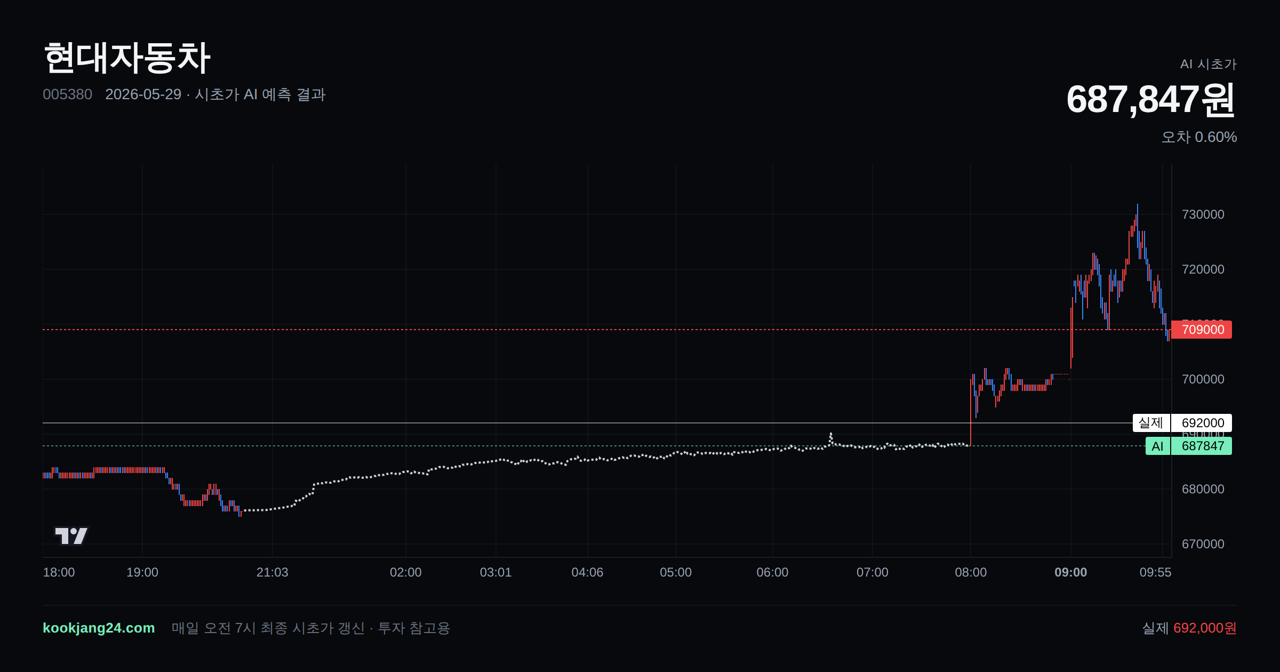Click the 720000 price axis label
Image resolution: width=1280 pixels, height=672 pixels.
tap(1203, 269)
